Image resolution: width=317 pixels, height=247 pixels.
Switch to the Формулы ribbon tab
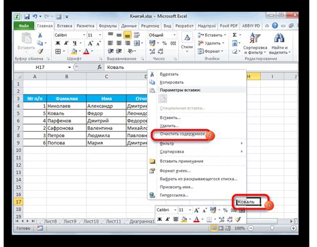(x=108, y=26)
